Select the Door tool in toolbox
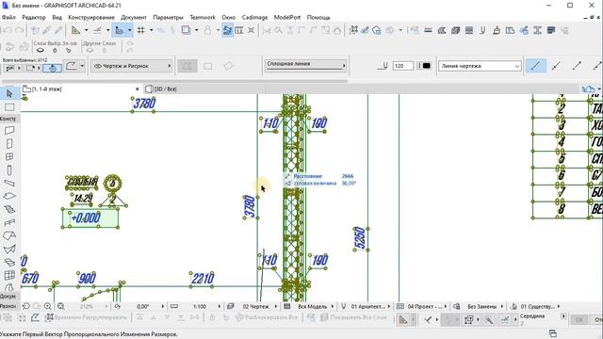Image resolution: width=603 pixels, height=339 pixels. [9, 144]
